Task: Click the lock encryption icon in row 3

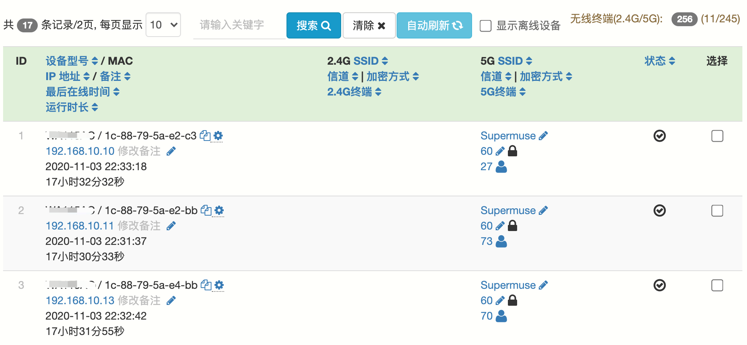Action: pyautogui.click(x=513, y=300)
